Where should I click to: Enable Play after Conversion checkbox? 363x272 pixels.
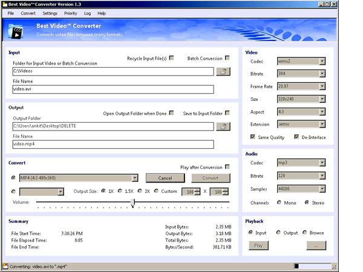click(227, 167)
